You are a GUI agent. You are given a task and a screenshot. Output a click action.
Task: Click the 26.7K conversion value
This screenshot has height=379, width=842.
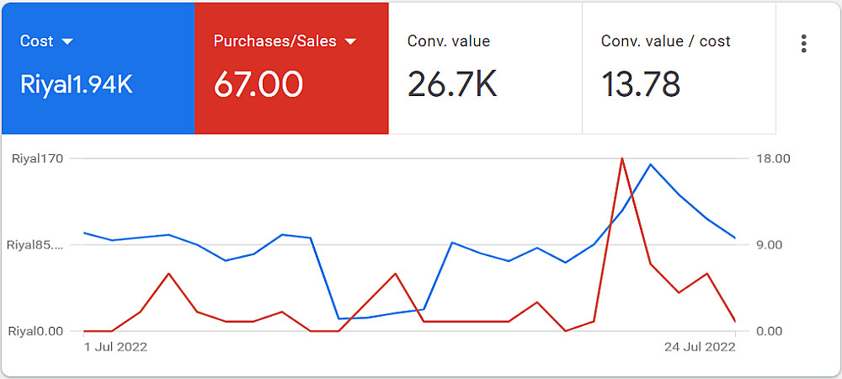click(452, 84)
